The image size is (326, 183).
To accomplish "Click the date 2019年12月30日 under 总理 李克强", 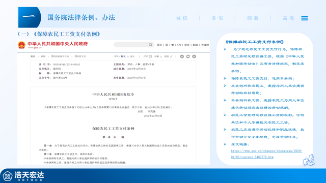I will [x=153, y=116].
